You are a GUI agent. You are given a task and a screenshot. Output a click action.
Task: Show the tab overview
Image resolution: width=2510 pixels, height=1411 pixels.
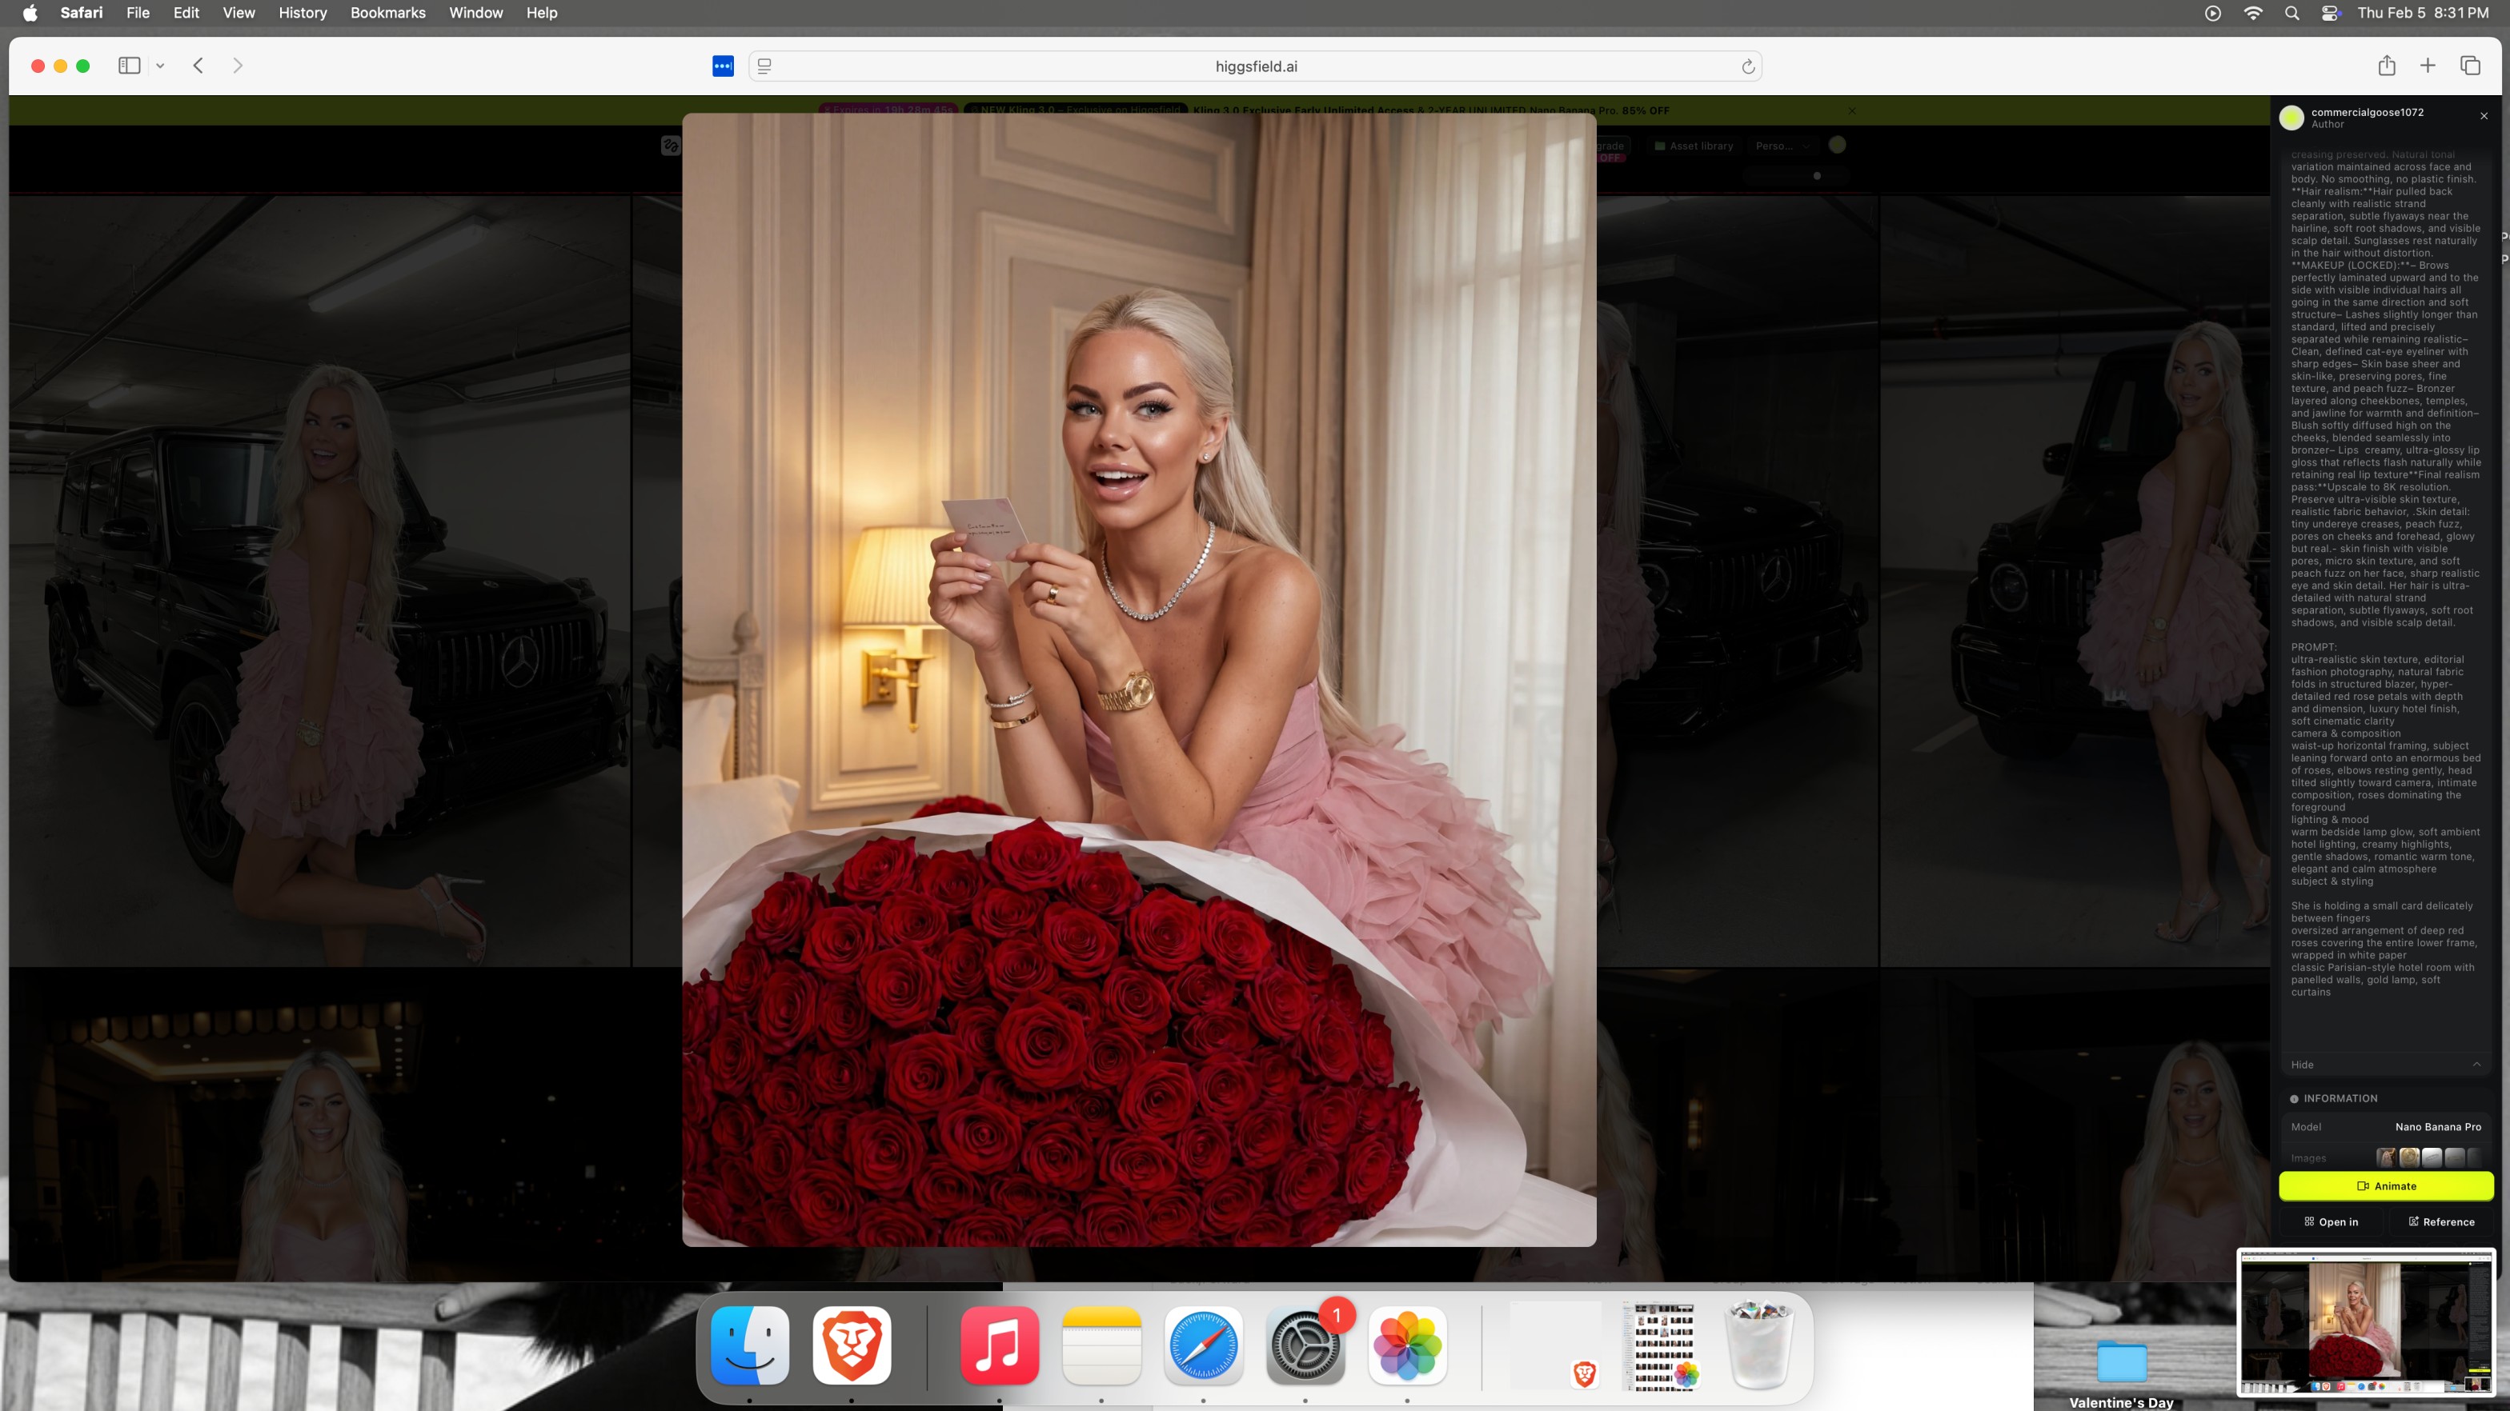[x=2470, y=66]
